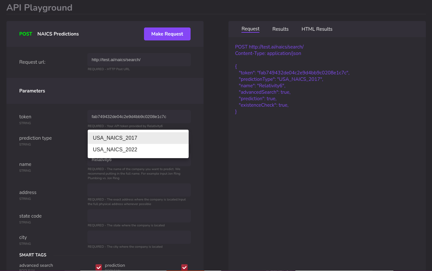Click the Make Request button
432x271 pixels.
(x=167, y=34)
